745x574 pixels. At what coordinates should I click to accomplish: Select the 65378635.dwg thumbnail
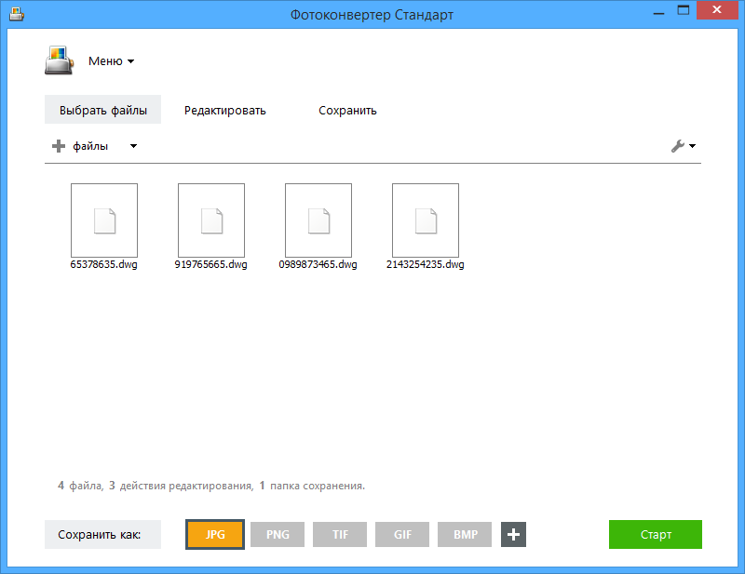tap(104, 220)
